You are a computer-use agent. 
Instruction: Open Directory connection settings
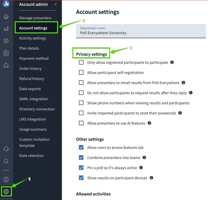pos(37,109)
